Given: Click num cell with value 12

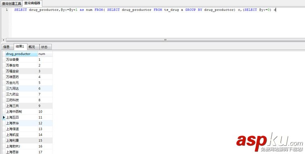Looking at the screenshot, I should click(45, 123).
